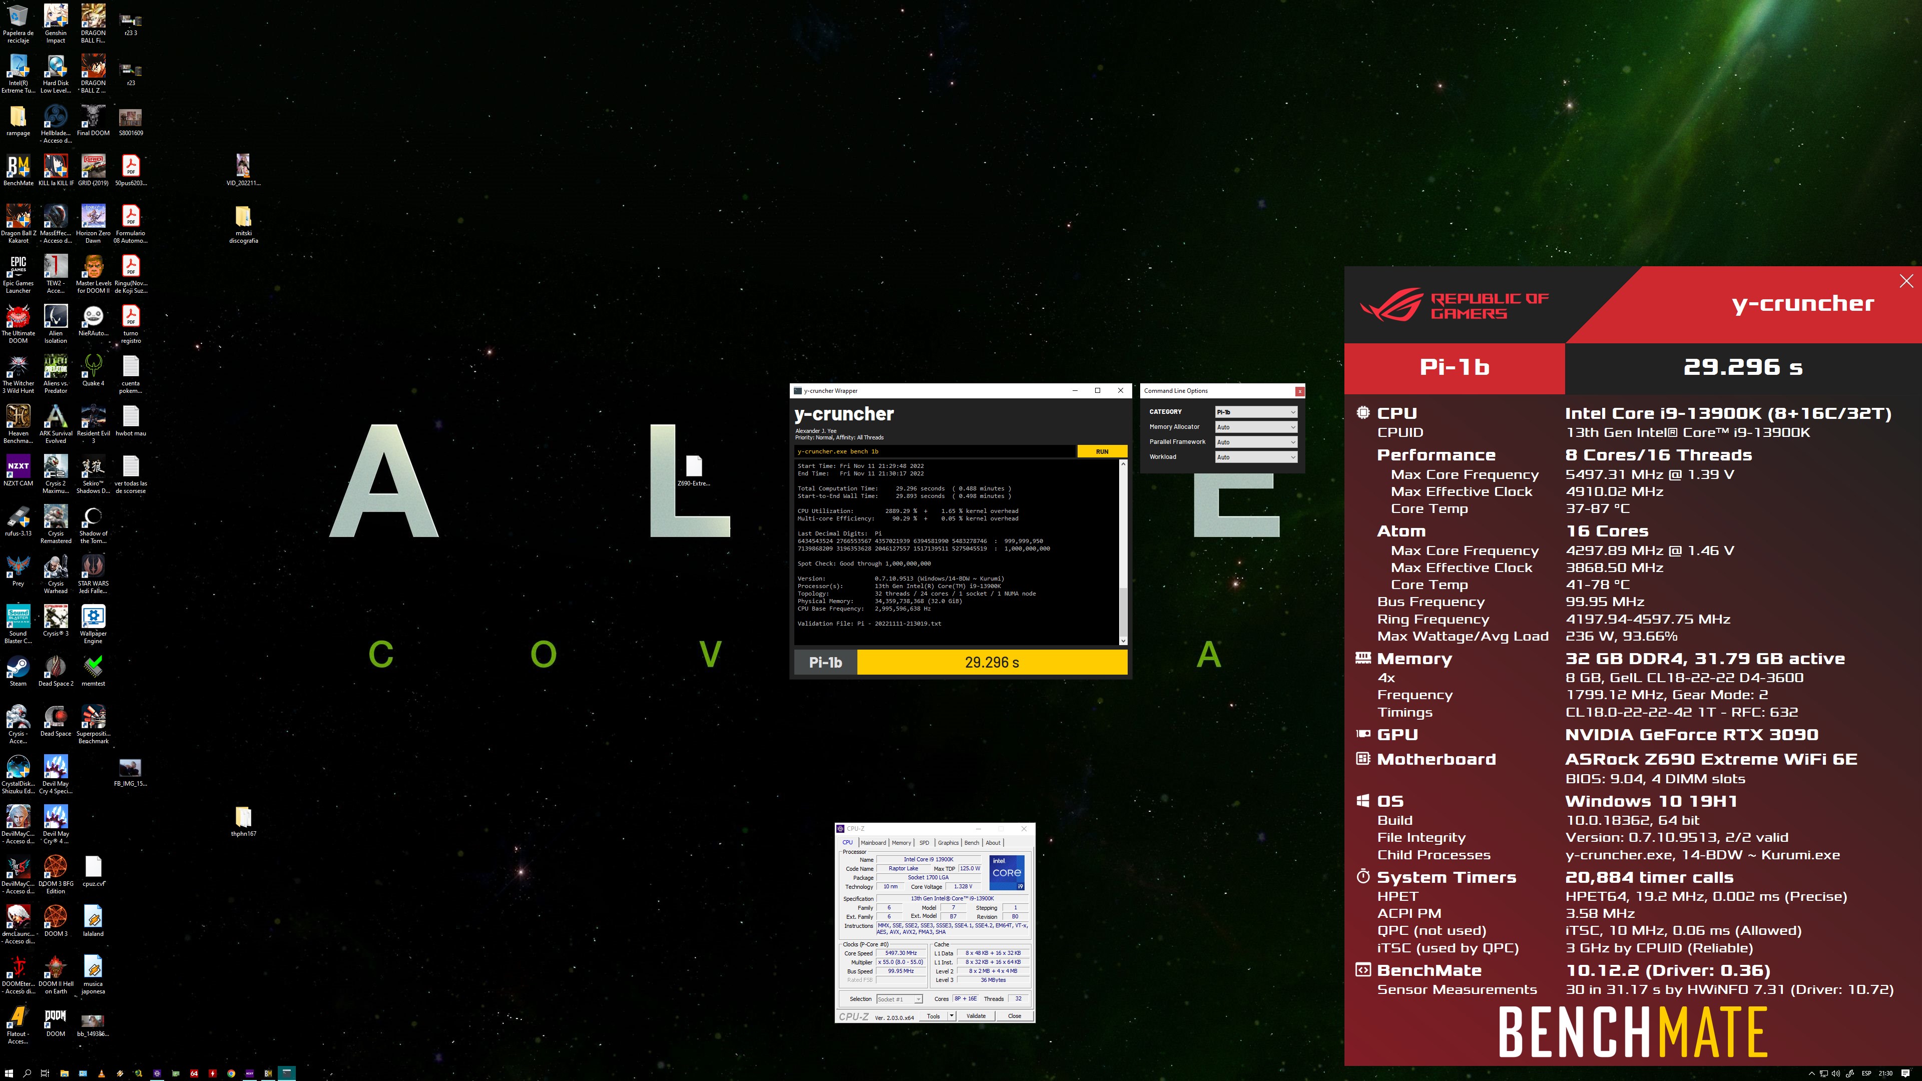Click the BenchMate taskbar icon
Viewport: 1922px width, 1081px height.
tap(268, 1073)
